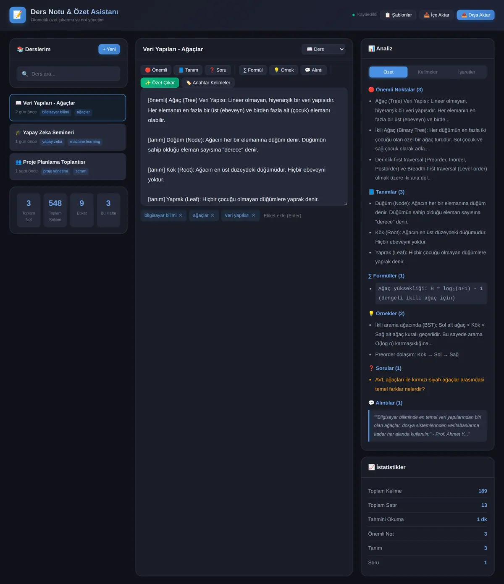The image size is (504, 584).
Task: Open the 'Veri Yapıları - Ağaçlar' note card
Action: pyautogui.click(x=68, y=107)
